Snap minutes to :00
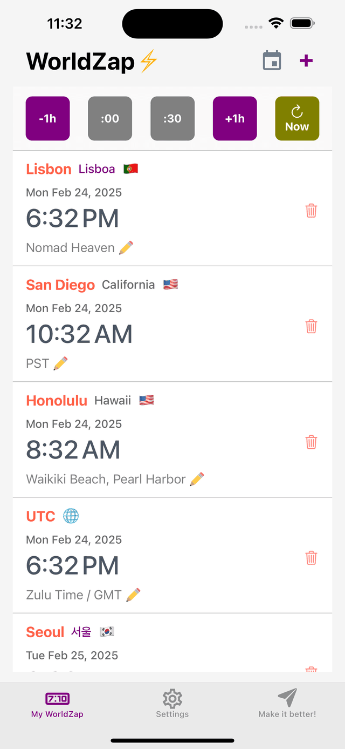The image size is (345, 749). 110,118
